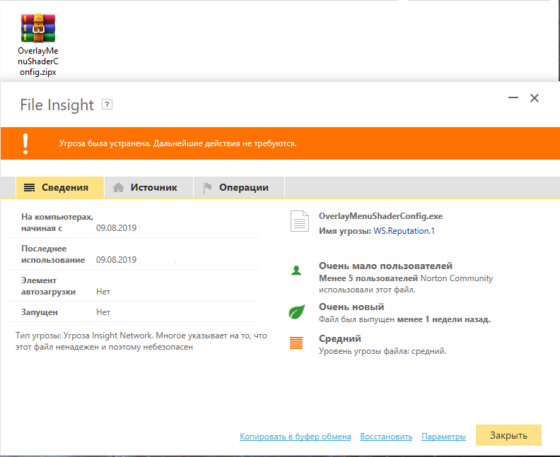This screenshot has width=560, height=457.
Task: Click the house icon on the Источник tab
Action: [x=118, y=187]
